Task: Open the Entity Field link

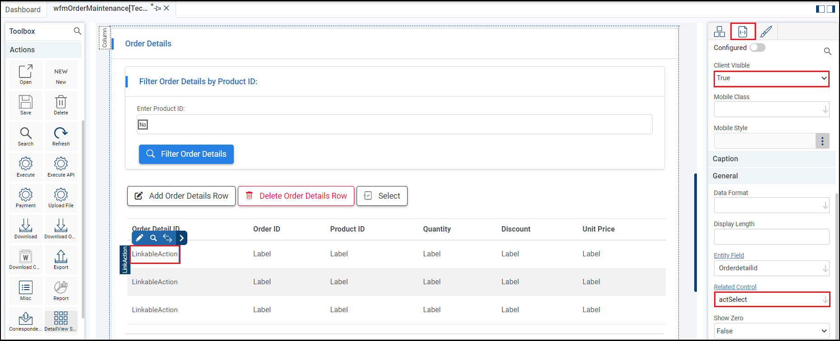Action: [729, 255]
